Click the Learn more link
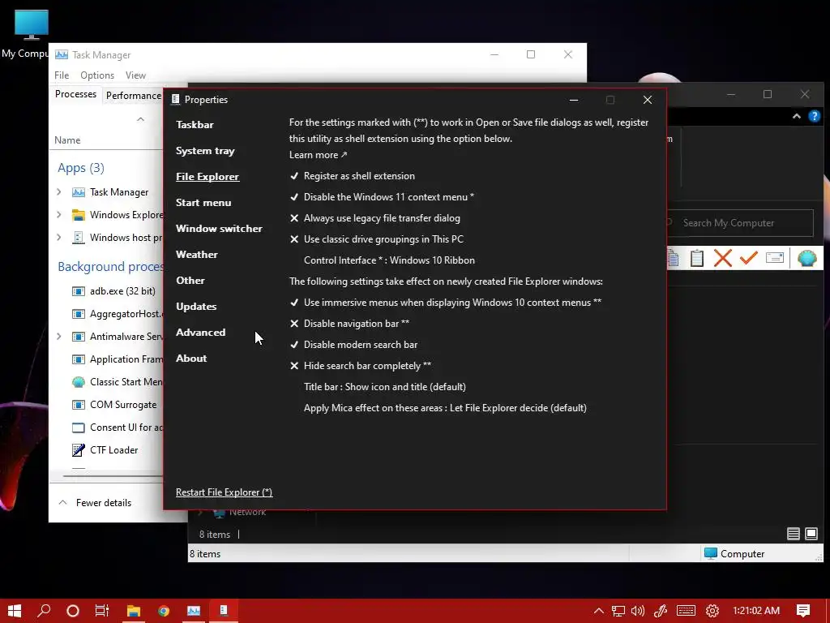Screen dimensions: 830x623 (x=318, y=155)
